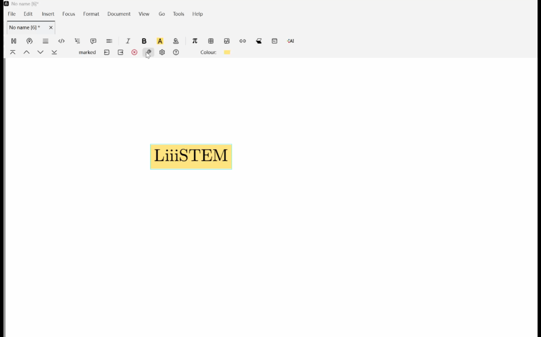Click the highlighted LiiiSTEM text
This screenshot has height=337, width=541.
coord(191,156)
